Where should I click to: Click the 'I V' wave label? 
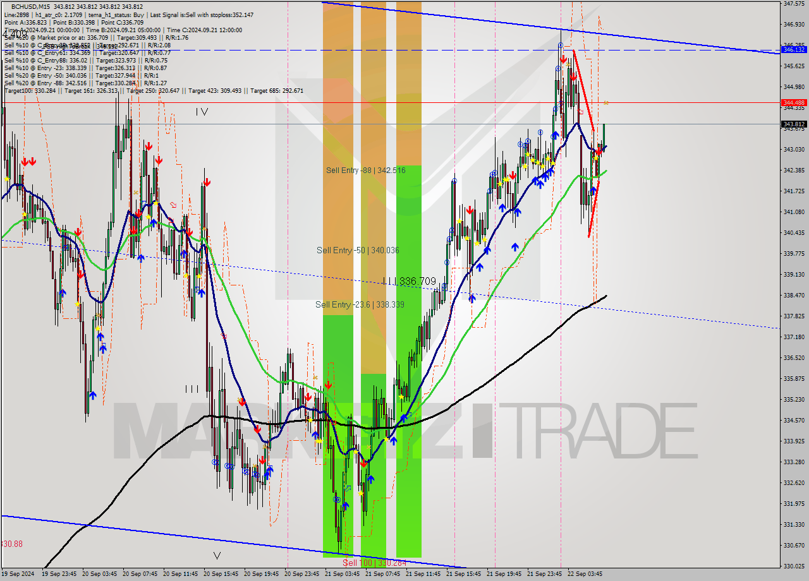pyautogui.click(x=202, y=112)
